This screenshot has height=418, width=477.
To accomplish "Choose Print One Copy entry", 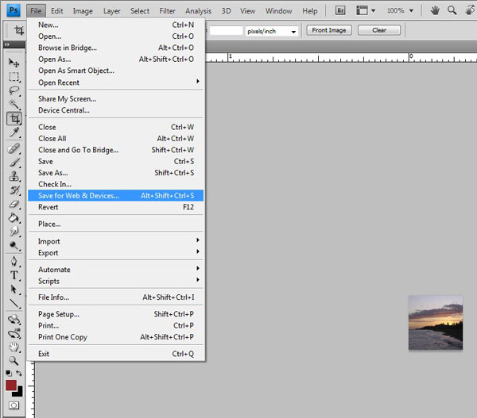I will point(115,336).
